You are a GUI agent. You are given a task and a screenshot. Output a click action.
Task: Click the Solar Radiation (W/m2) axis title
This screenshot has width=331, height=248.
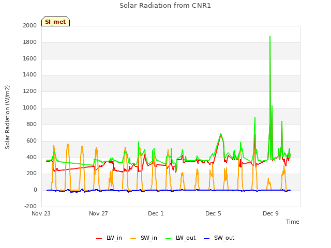click(7, 117)
